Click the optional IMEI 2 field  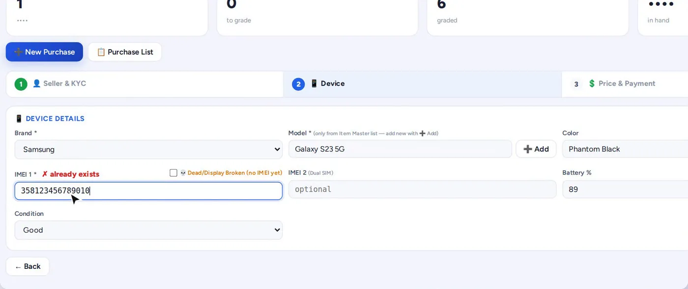pyautogui.click(x=422, y=189)
